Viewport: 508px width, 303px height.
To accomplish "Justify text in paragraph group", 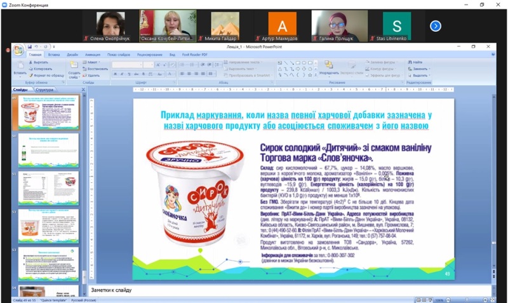I will (x=203, y=74).
